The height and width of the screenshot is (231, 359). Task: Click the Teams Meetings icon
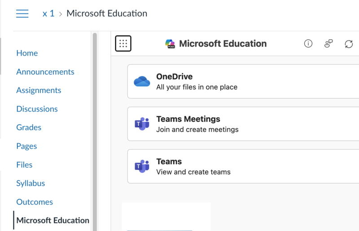142,124
